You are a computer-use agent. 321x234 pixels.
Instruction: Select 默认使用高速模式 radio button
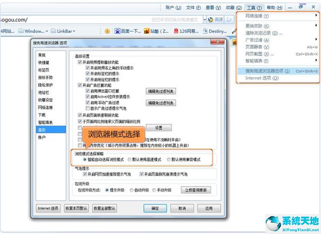[129, 159]
